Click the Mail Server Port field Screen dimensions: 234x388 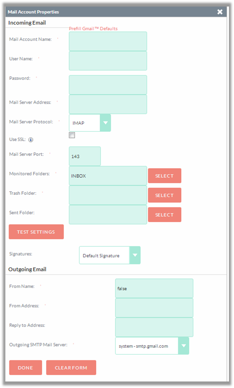85,156
